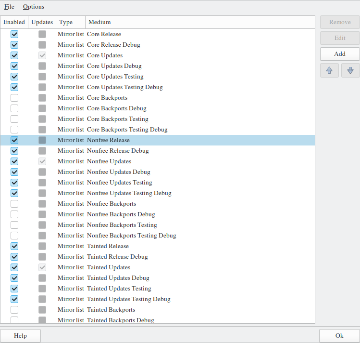Toggle Updates checkbox for Core Updates

(x=42, y=55)
